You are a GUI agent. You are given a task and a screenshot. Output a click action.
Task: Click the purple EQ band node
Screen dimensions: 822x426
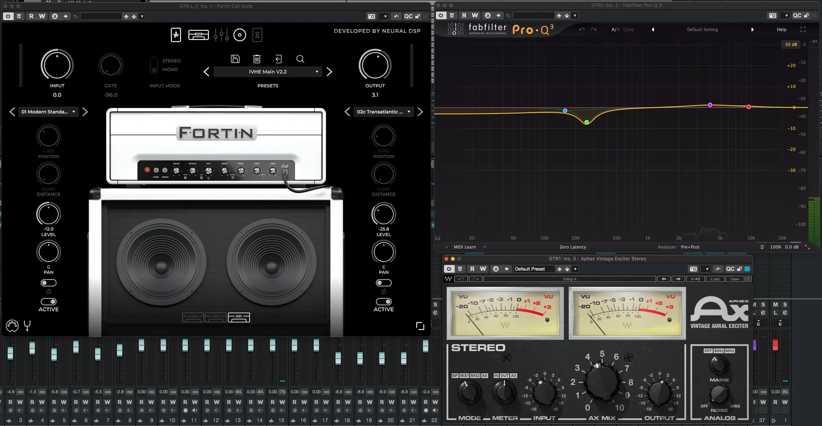(710, 105)
